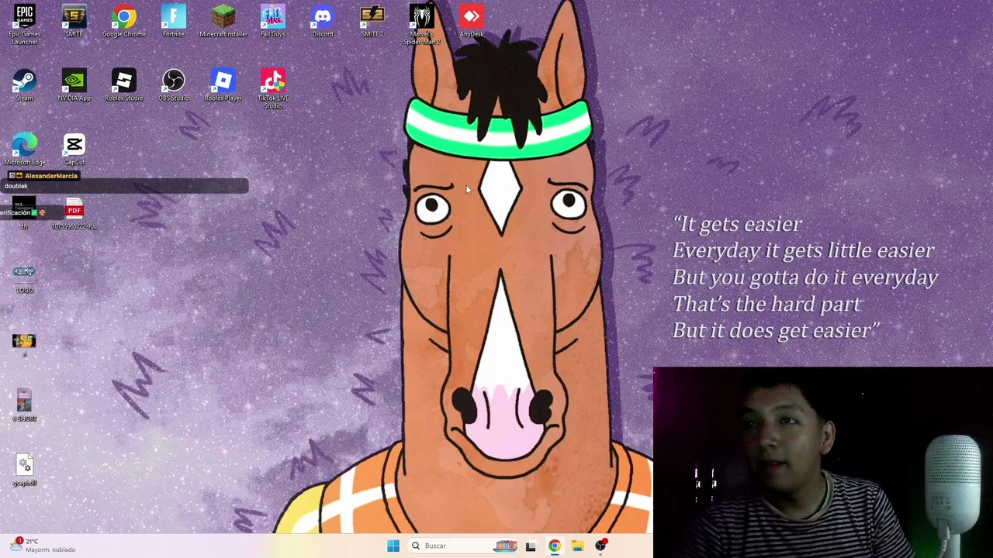Image resolution: width=993 pixels, height=558 pixels.
Task: Select the PDF file on the desktop
Action: (74, 214)
